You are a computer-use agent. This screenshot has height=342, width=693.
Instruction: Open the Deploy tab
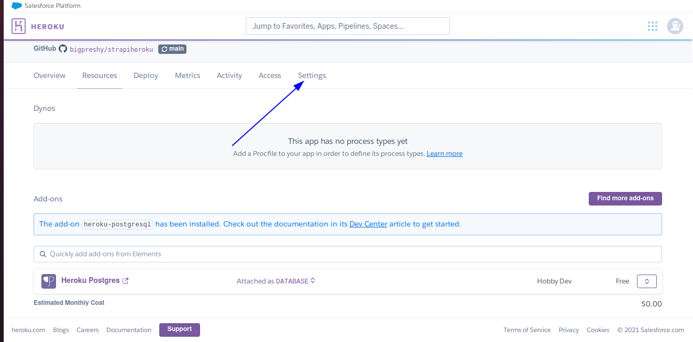[x=146, y=75]
